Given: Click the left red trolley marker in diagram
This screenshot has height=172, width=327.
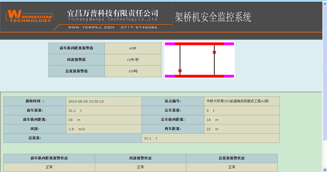Looking at the screenshot, I should pyautogui.click(x=180, y=71).
